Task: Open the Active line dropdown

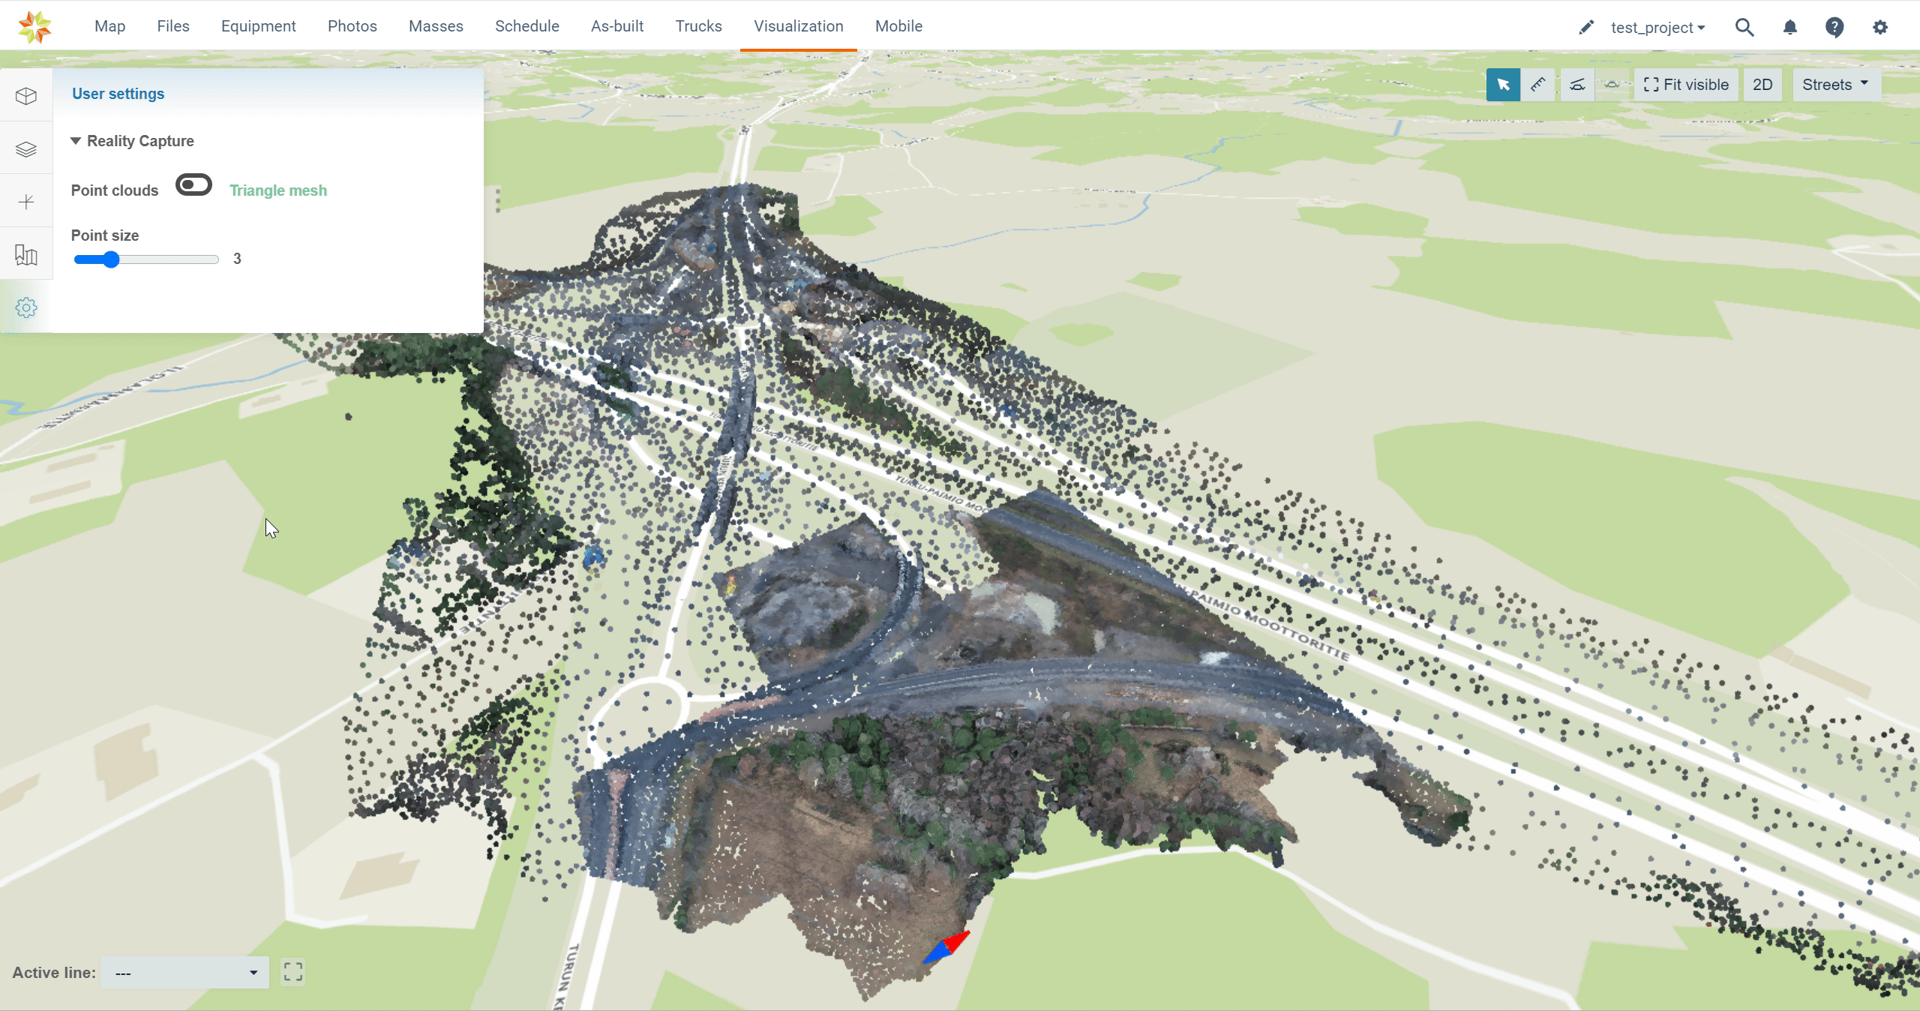Action: click(184, 973)
